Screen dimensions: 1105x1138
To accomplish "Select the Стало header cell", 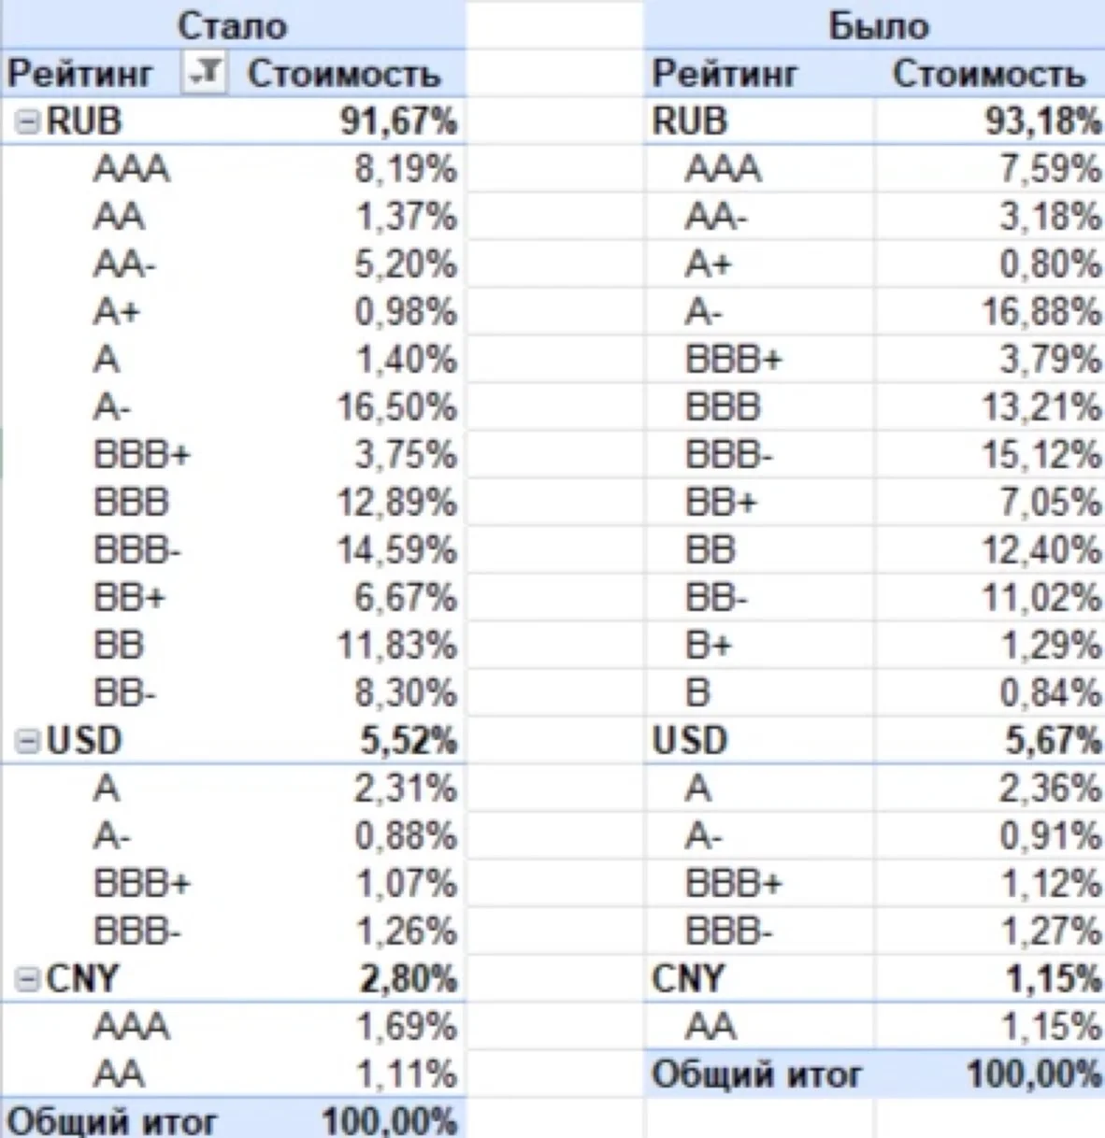I will tap(232, 25).
